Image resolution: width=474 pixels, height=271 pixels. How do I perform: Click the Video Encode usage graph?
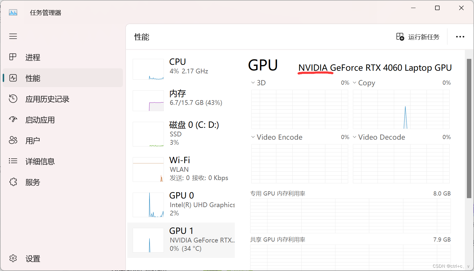[x=300, y=164]
